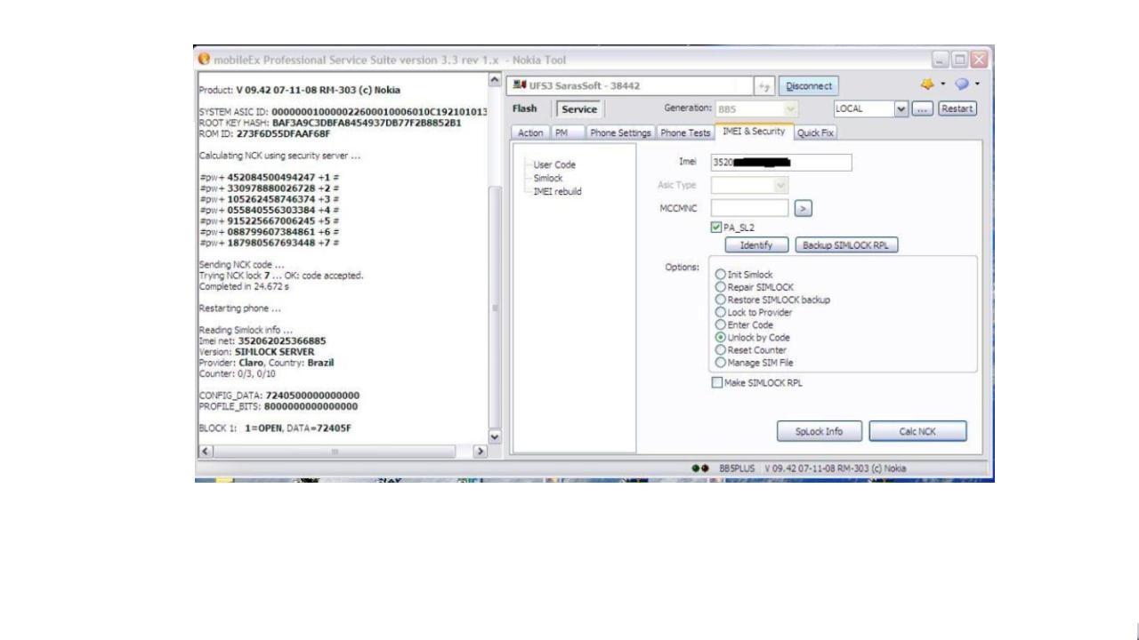
Task: Open the Quick Fix tab
Action: click(816, 132)
